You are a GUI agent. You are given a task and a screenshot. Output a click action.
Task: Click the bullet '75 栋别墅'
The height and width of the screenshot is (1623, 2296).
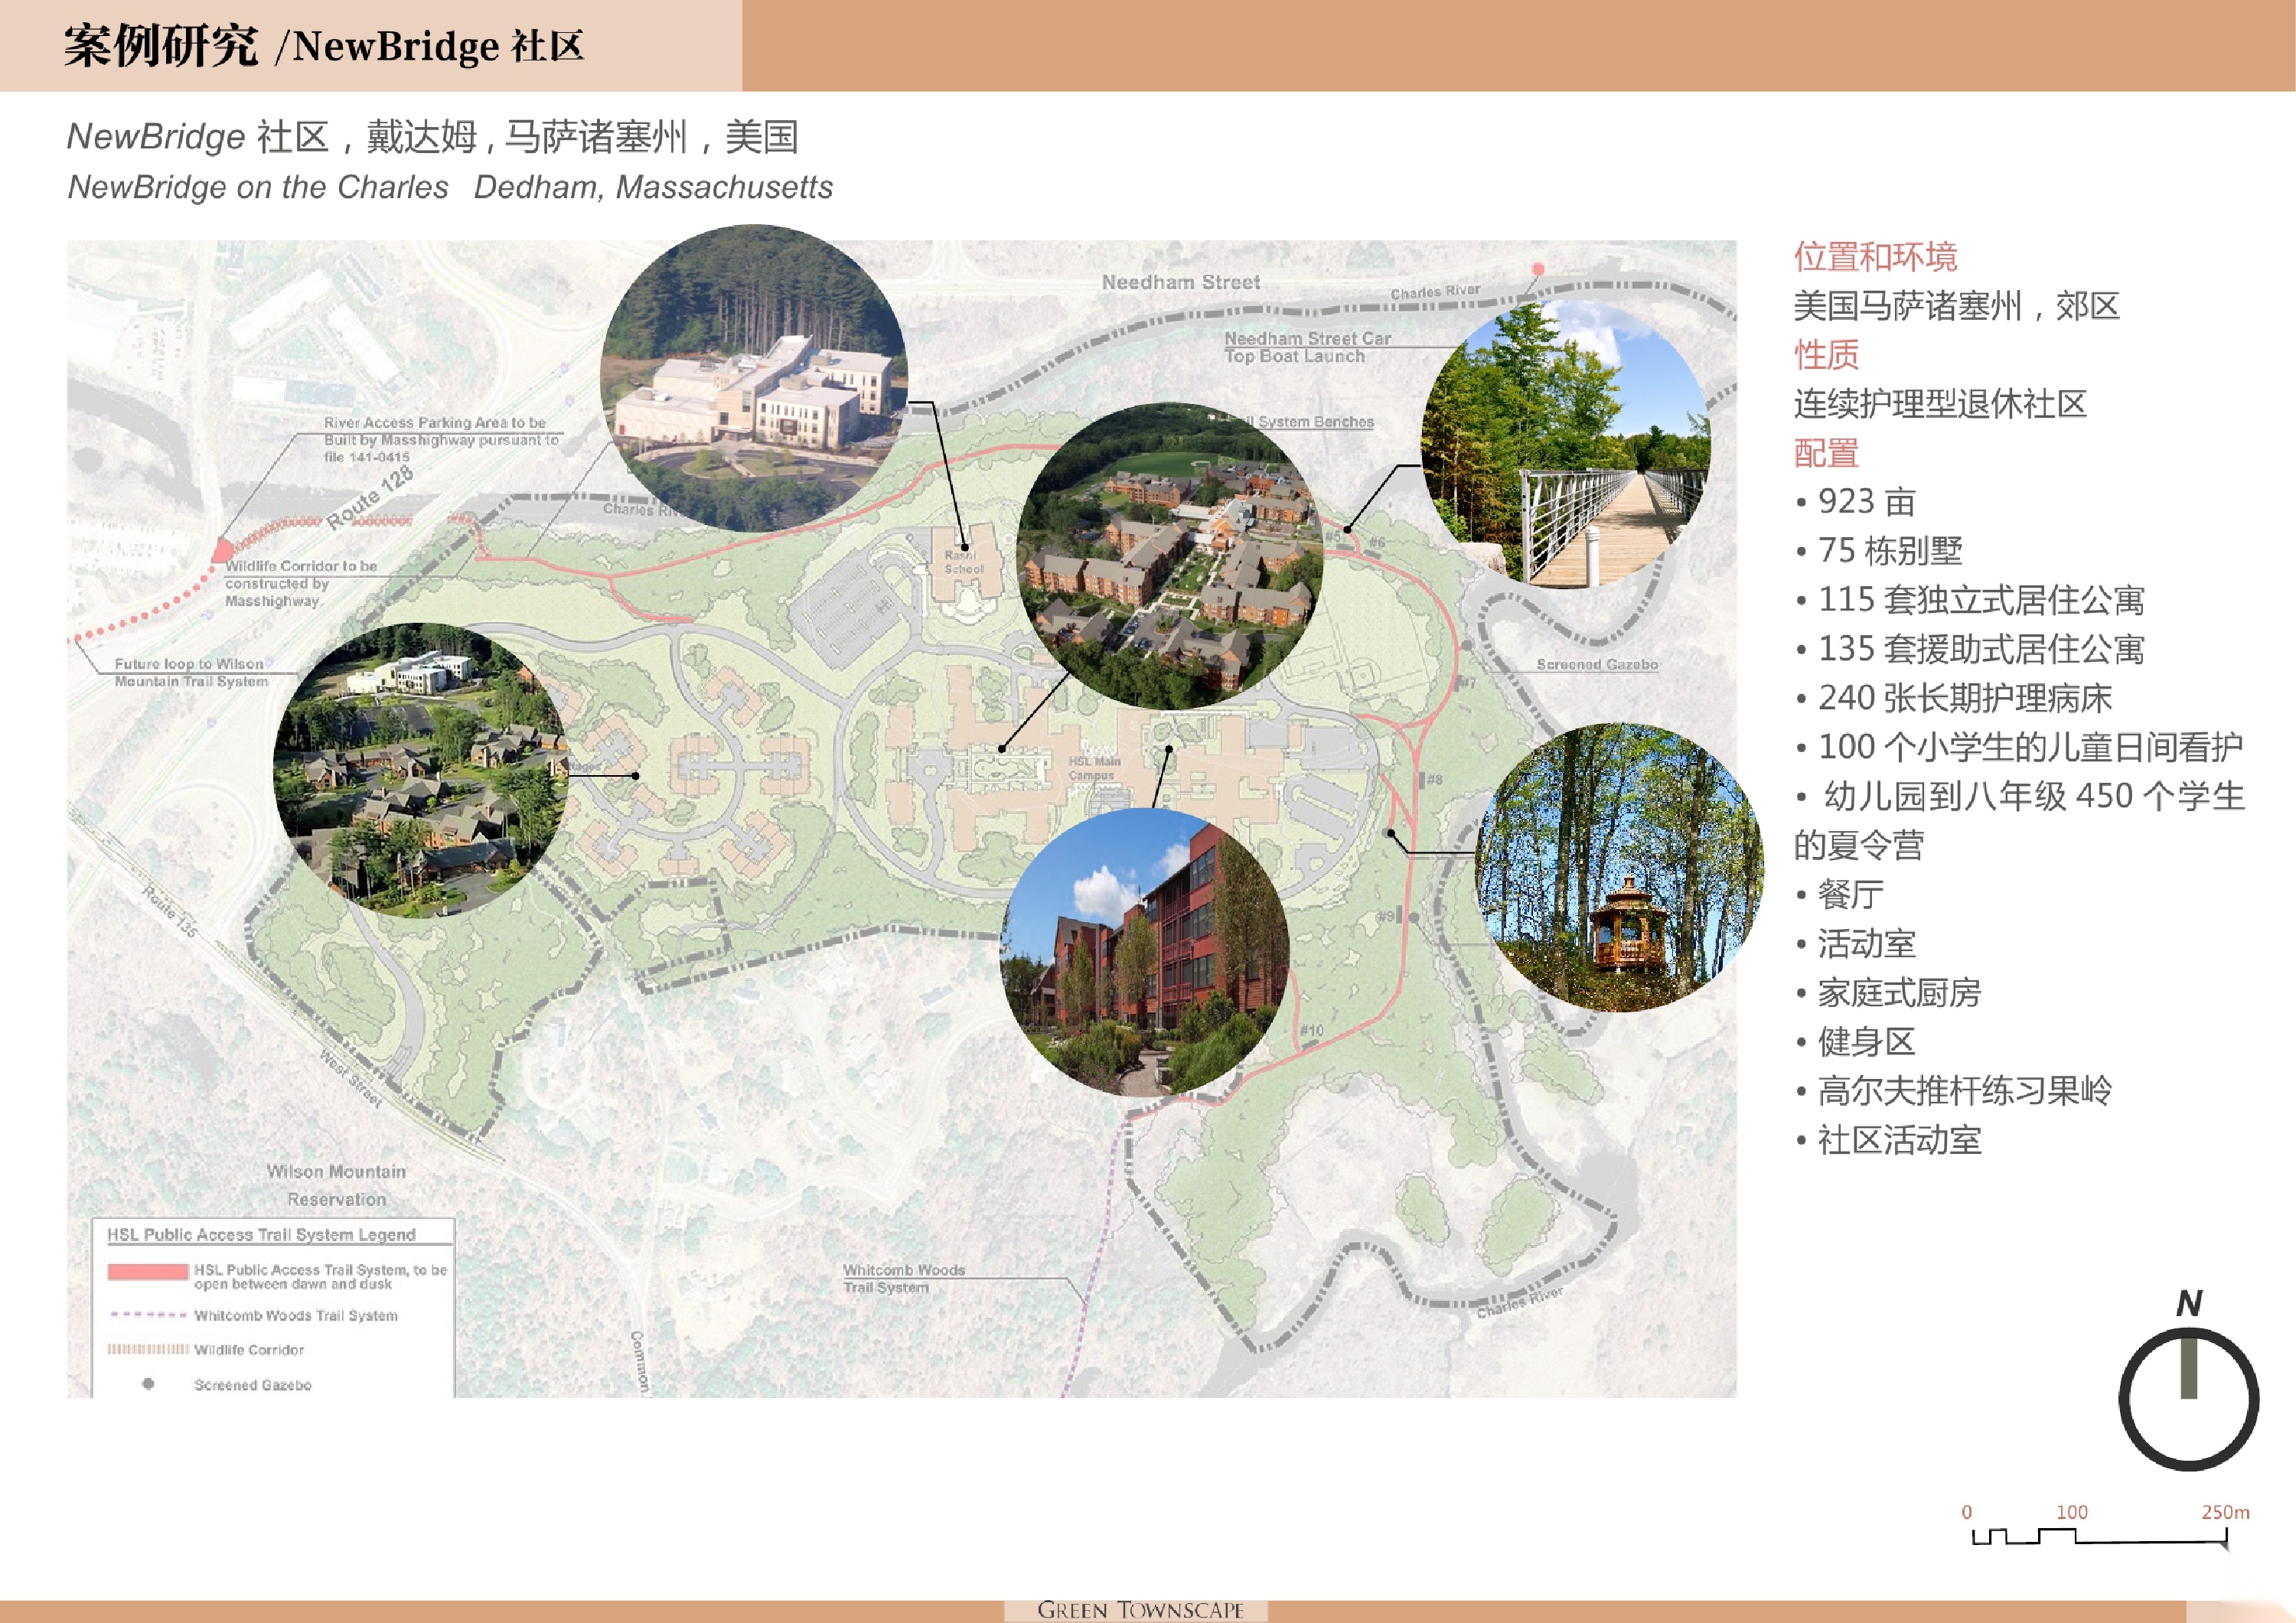pyautogui.click(x=1879, y=551)
